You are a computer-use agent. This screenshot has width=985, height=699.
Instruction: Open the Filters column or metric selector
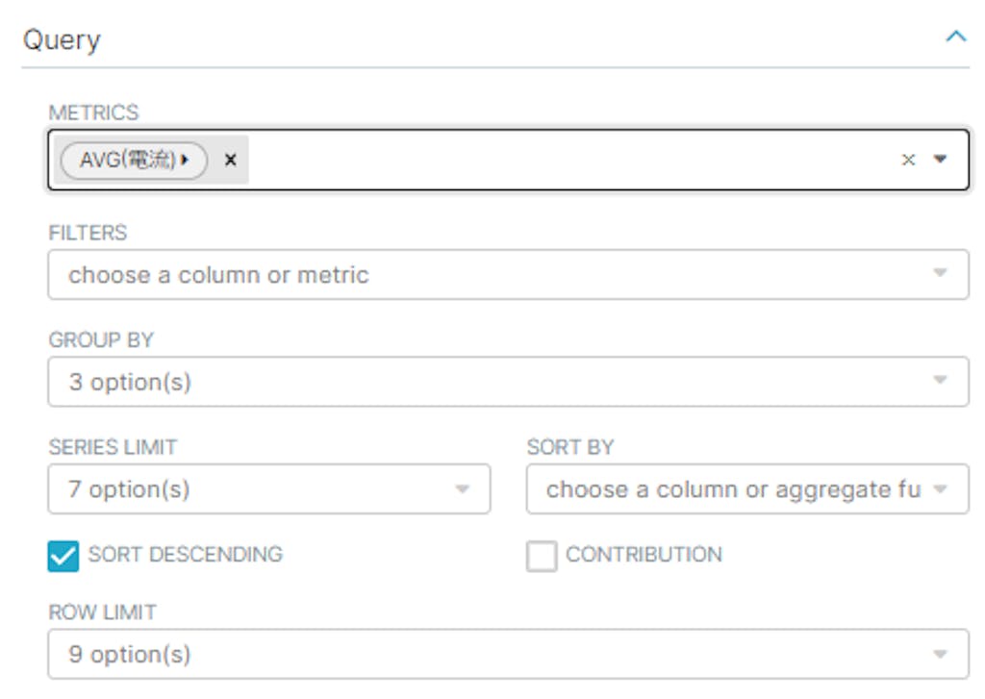click(x=481, y=275)
